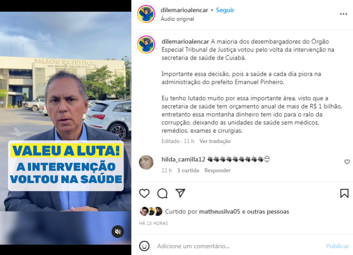
Task: Click the dilemarioalencar username in the header
Action: pos(184,10)
